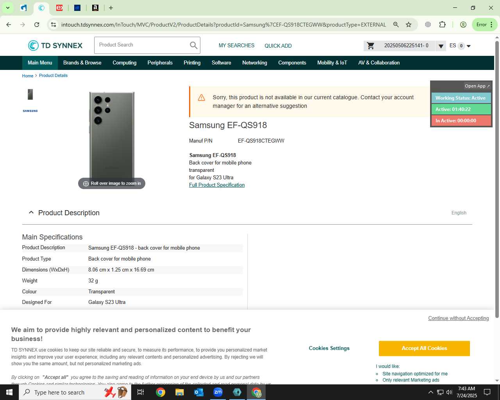This screenshot has width=500, height=400.
Task: Click the orange warning triangle icon
Action: [202, 98]
